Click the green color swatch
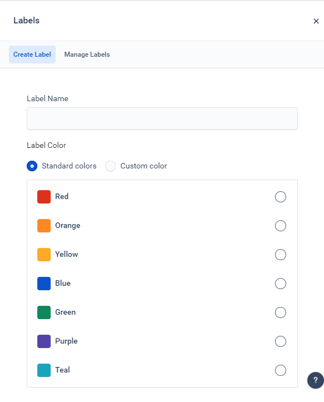Image resolution: width=324 pixels, height=402 pixels. (44, 312)
